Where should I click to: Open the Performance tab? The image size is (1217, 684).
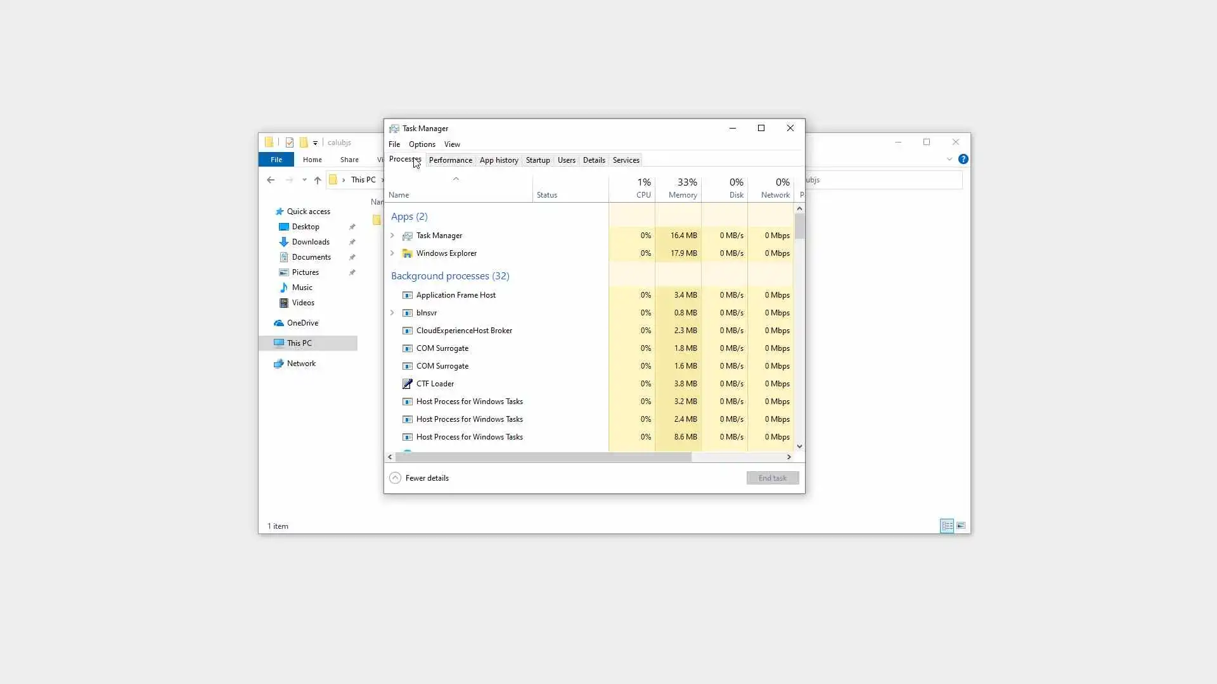click(x=450, y=160)
